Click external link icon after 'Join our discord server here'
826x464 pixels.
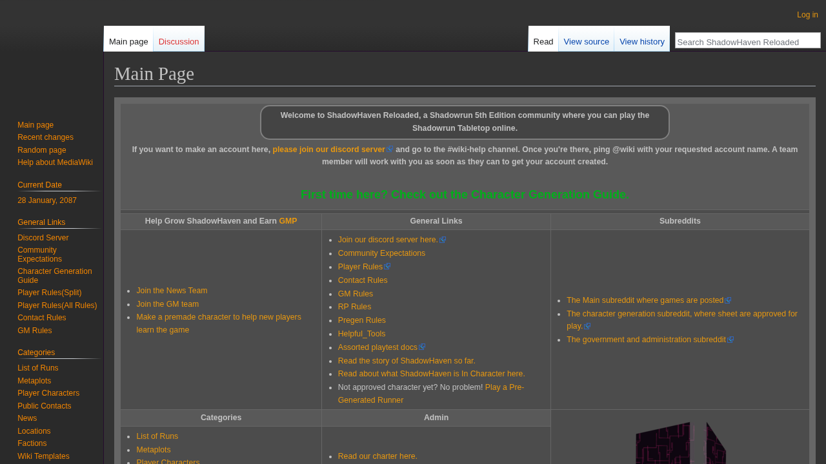coord(443,240)
